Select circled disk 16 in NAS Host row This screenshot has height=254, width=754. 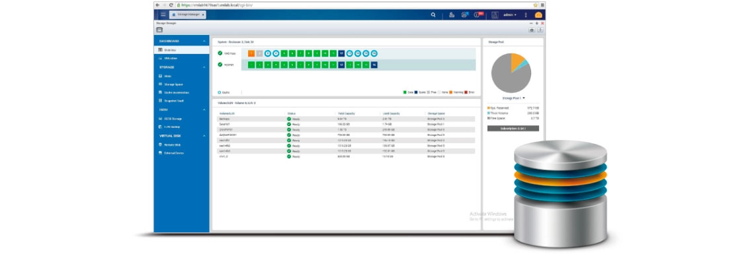coord(374,53)
